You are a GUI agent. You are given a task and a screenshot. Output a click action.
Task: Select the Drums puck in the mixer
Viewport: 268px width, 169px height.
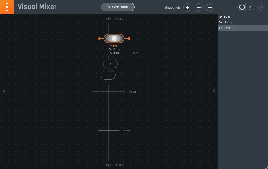click(x=108, y=75)
